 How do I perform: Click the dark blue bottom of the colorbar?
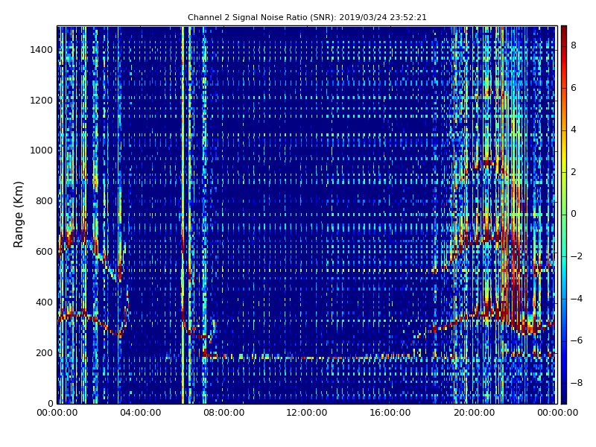(564, 399)
